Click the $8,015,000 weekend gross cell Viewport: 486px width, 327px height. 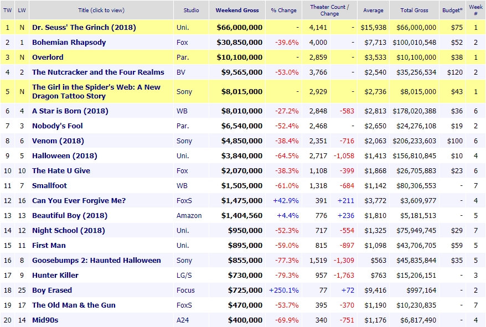242,91
